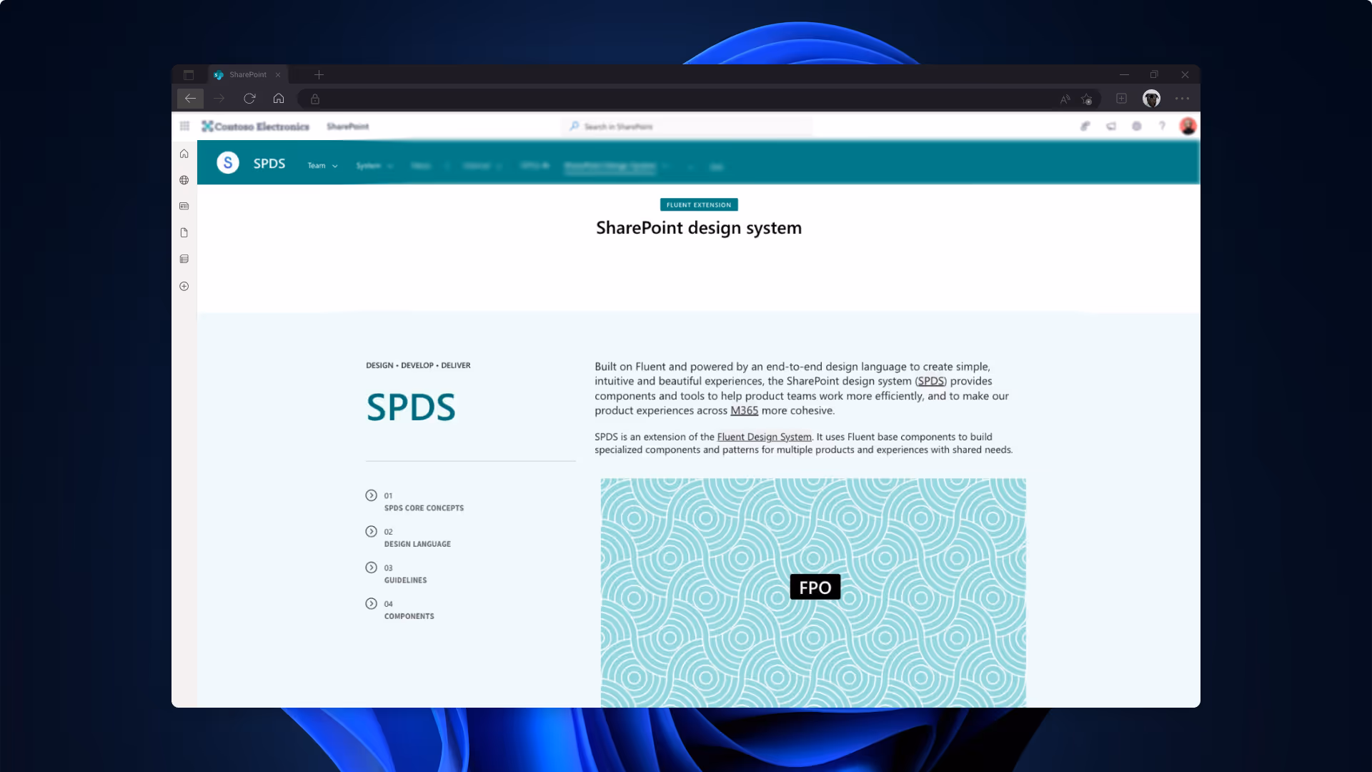Image resolution: width=1372 pixels, height=772 pixels.
Task: Expand the Team navigation dropdown
Action: coord(322,166)
